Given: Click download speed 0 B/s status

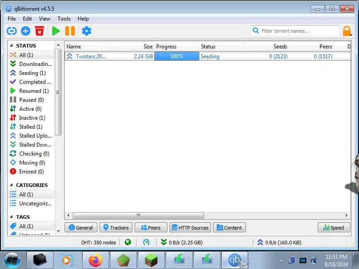Looking at the screenshot, I should [x=182, y=243].
